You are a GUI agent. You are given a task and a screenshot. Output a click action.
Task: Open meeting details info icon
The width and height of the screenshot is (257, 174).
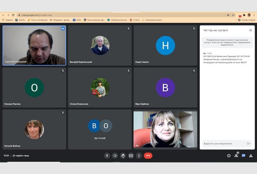[228, 156]
